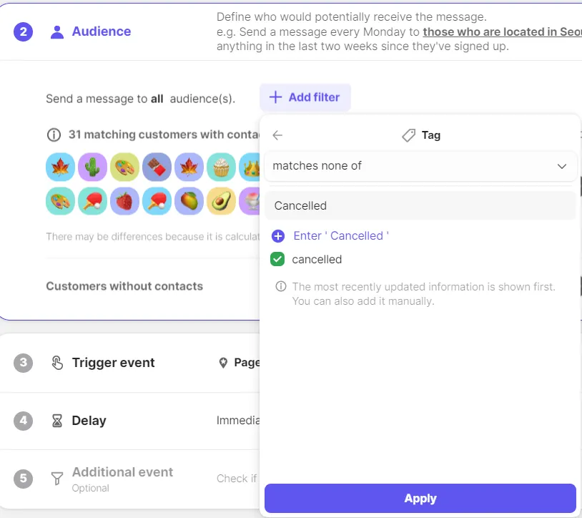
Task: Expand the Trigger event step
Action: coord(113,363)
